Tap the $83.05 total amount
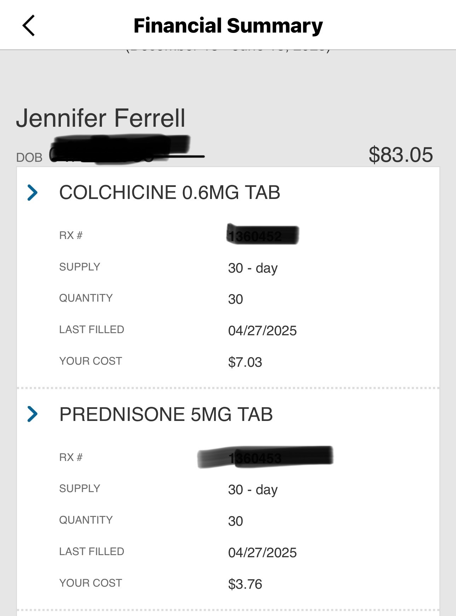Screen dimensions: 456x616 pyautogui.click(x=401, y=155)
